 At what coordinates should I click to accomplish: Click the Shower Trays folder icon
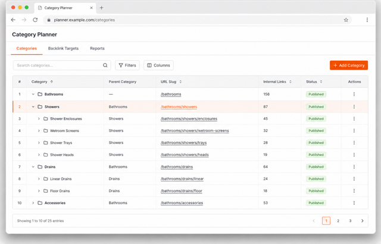coord(46,143)
